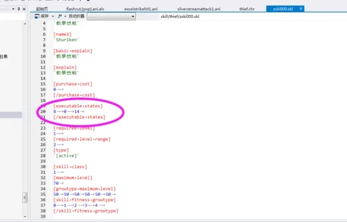Open the excelstrikehit1.ani tab
Image resolution: width=347 pixels, height=222 pixels.
141,9
